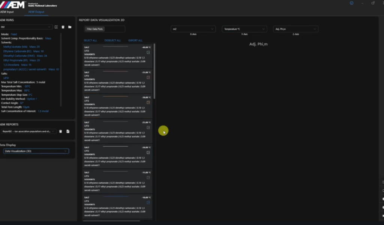Viewport: 384px width, 225px height.
Task: Click the trash icon in AEM Reports
Action: coord(61,131)
